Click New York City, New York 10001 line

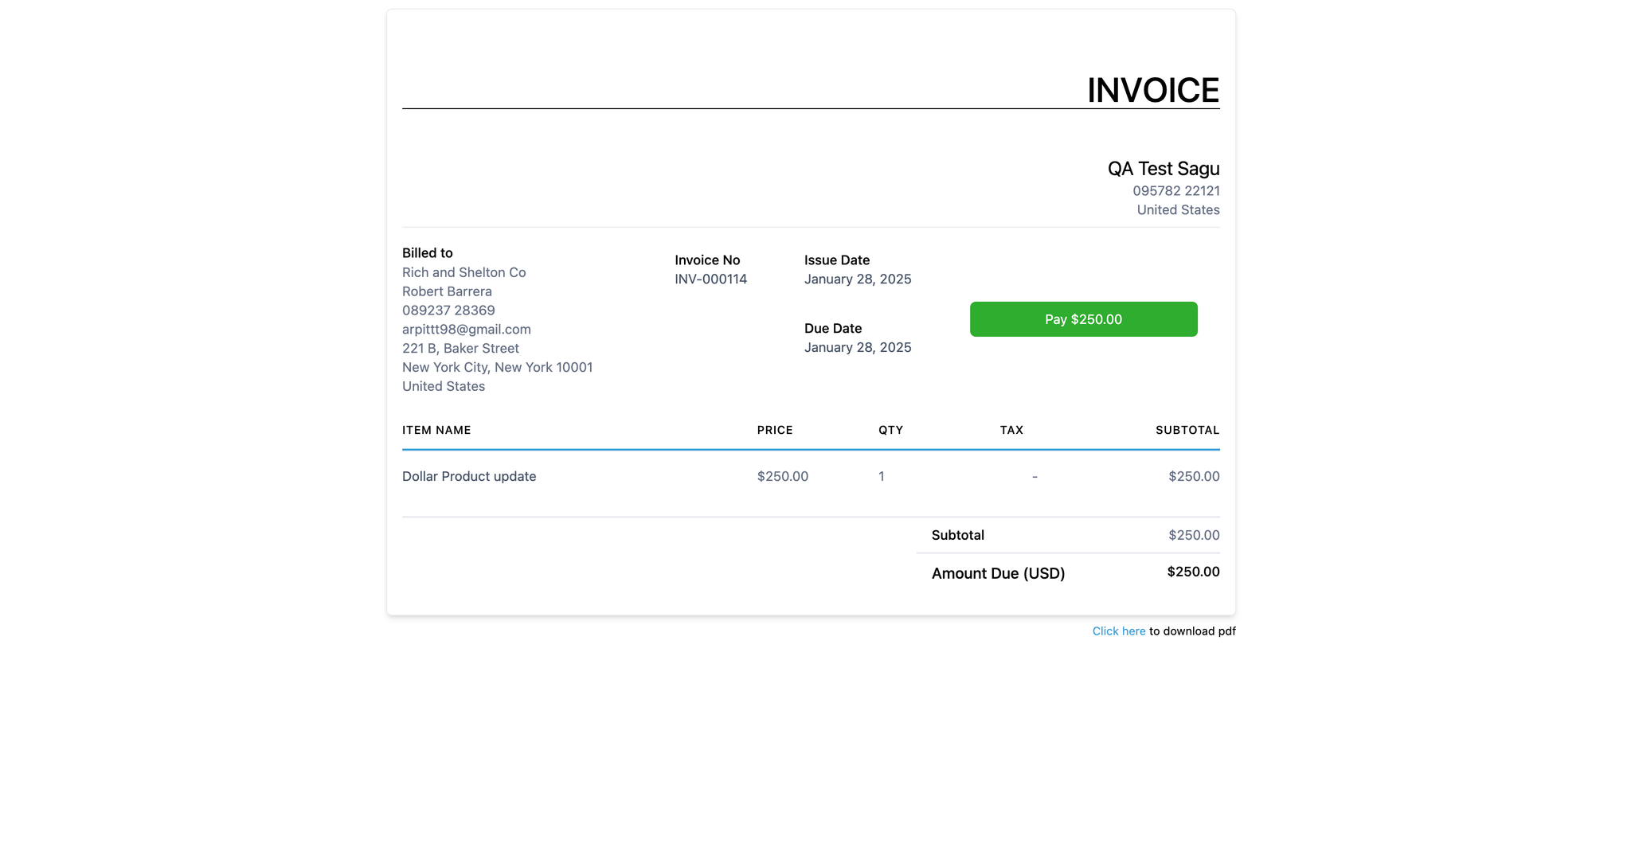tap(498, 368)
